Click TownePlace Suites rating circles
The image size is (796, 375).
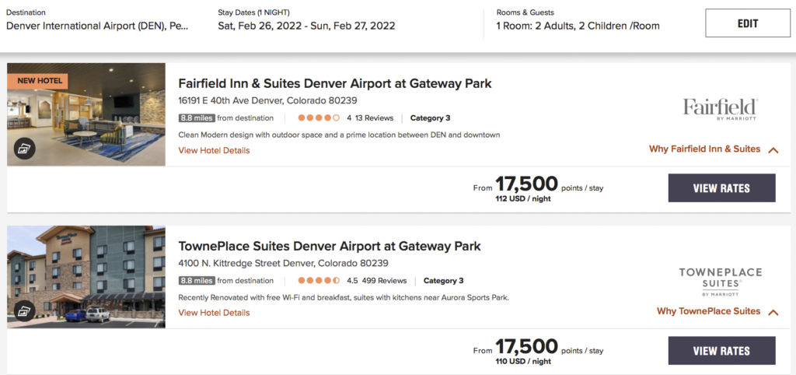click(318, 281)
